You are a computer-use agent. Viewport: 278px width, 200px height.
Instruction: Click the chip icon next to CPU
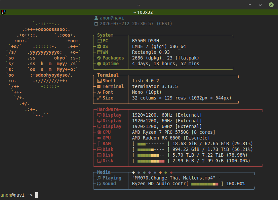click(99, 132)
